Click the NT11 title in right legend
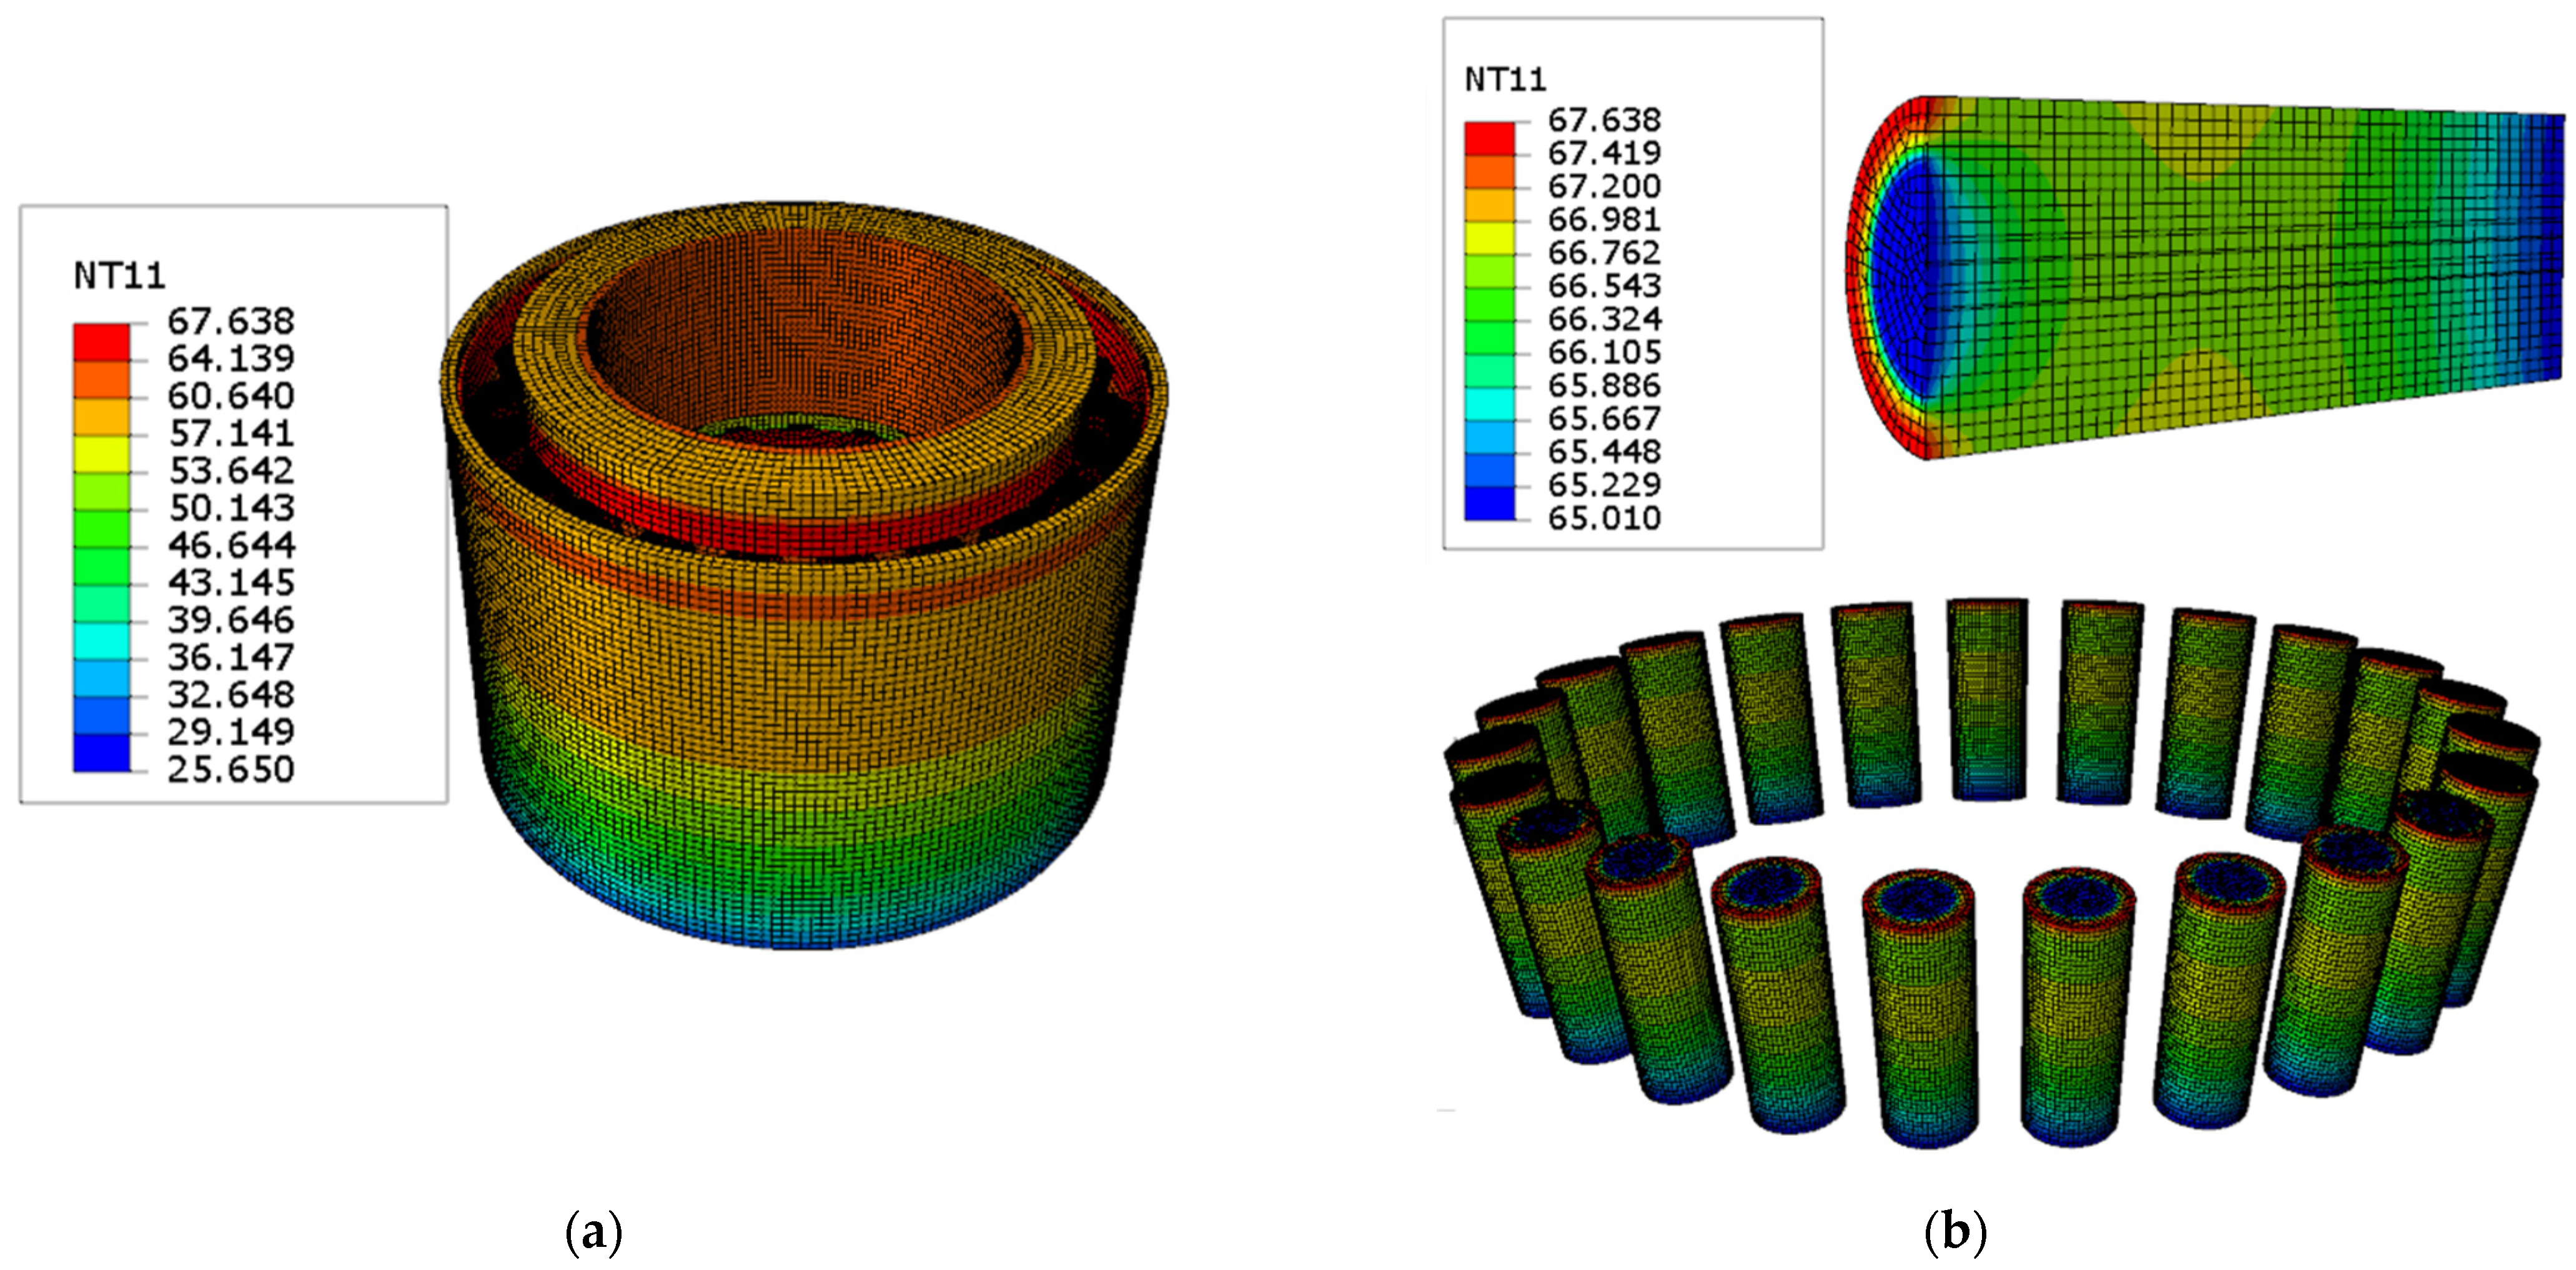The image size is (2576, 1270). coord(1505,80)
